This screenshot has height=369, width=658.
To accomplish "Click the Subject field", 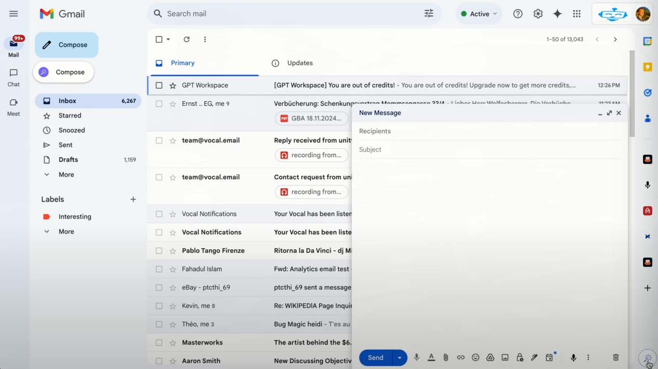I will tap(489, 149).
